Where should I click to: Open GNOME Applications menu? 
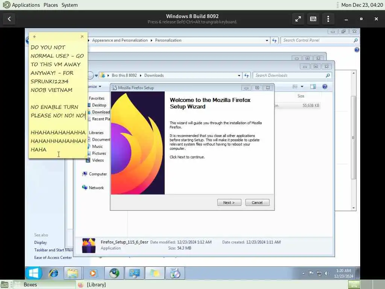(x=26, y=5)
